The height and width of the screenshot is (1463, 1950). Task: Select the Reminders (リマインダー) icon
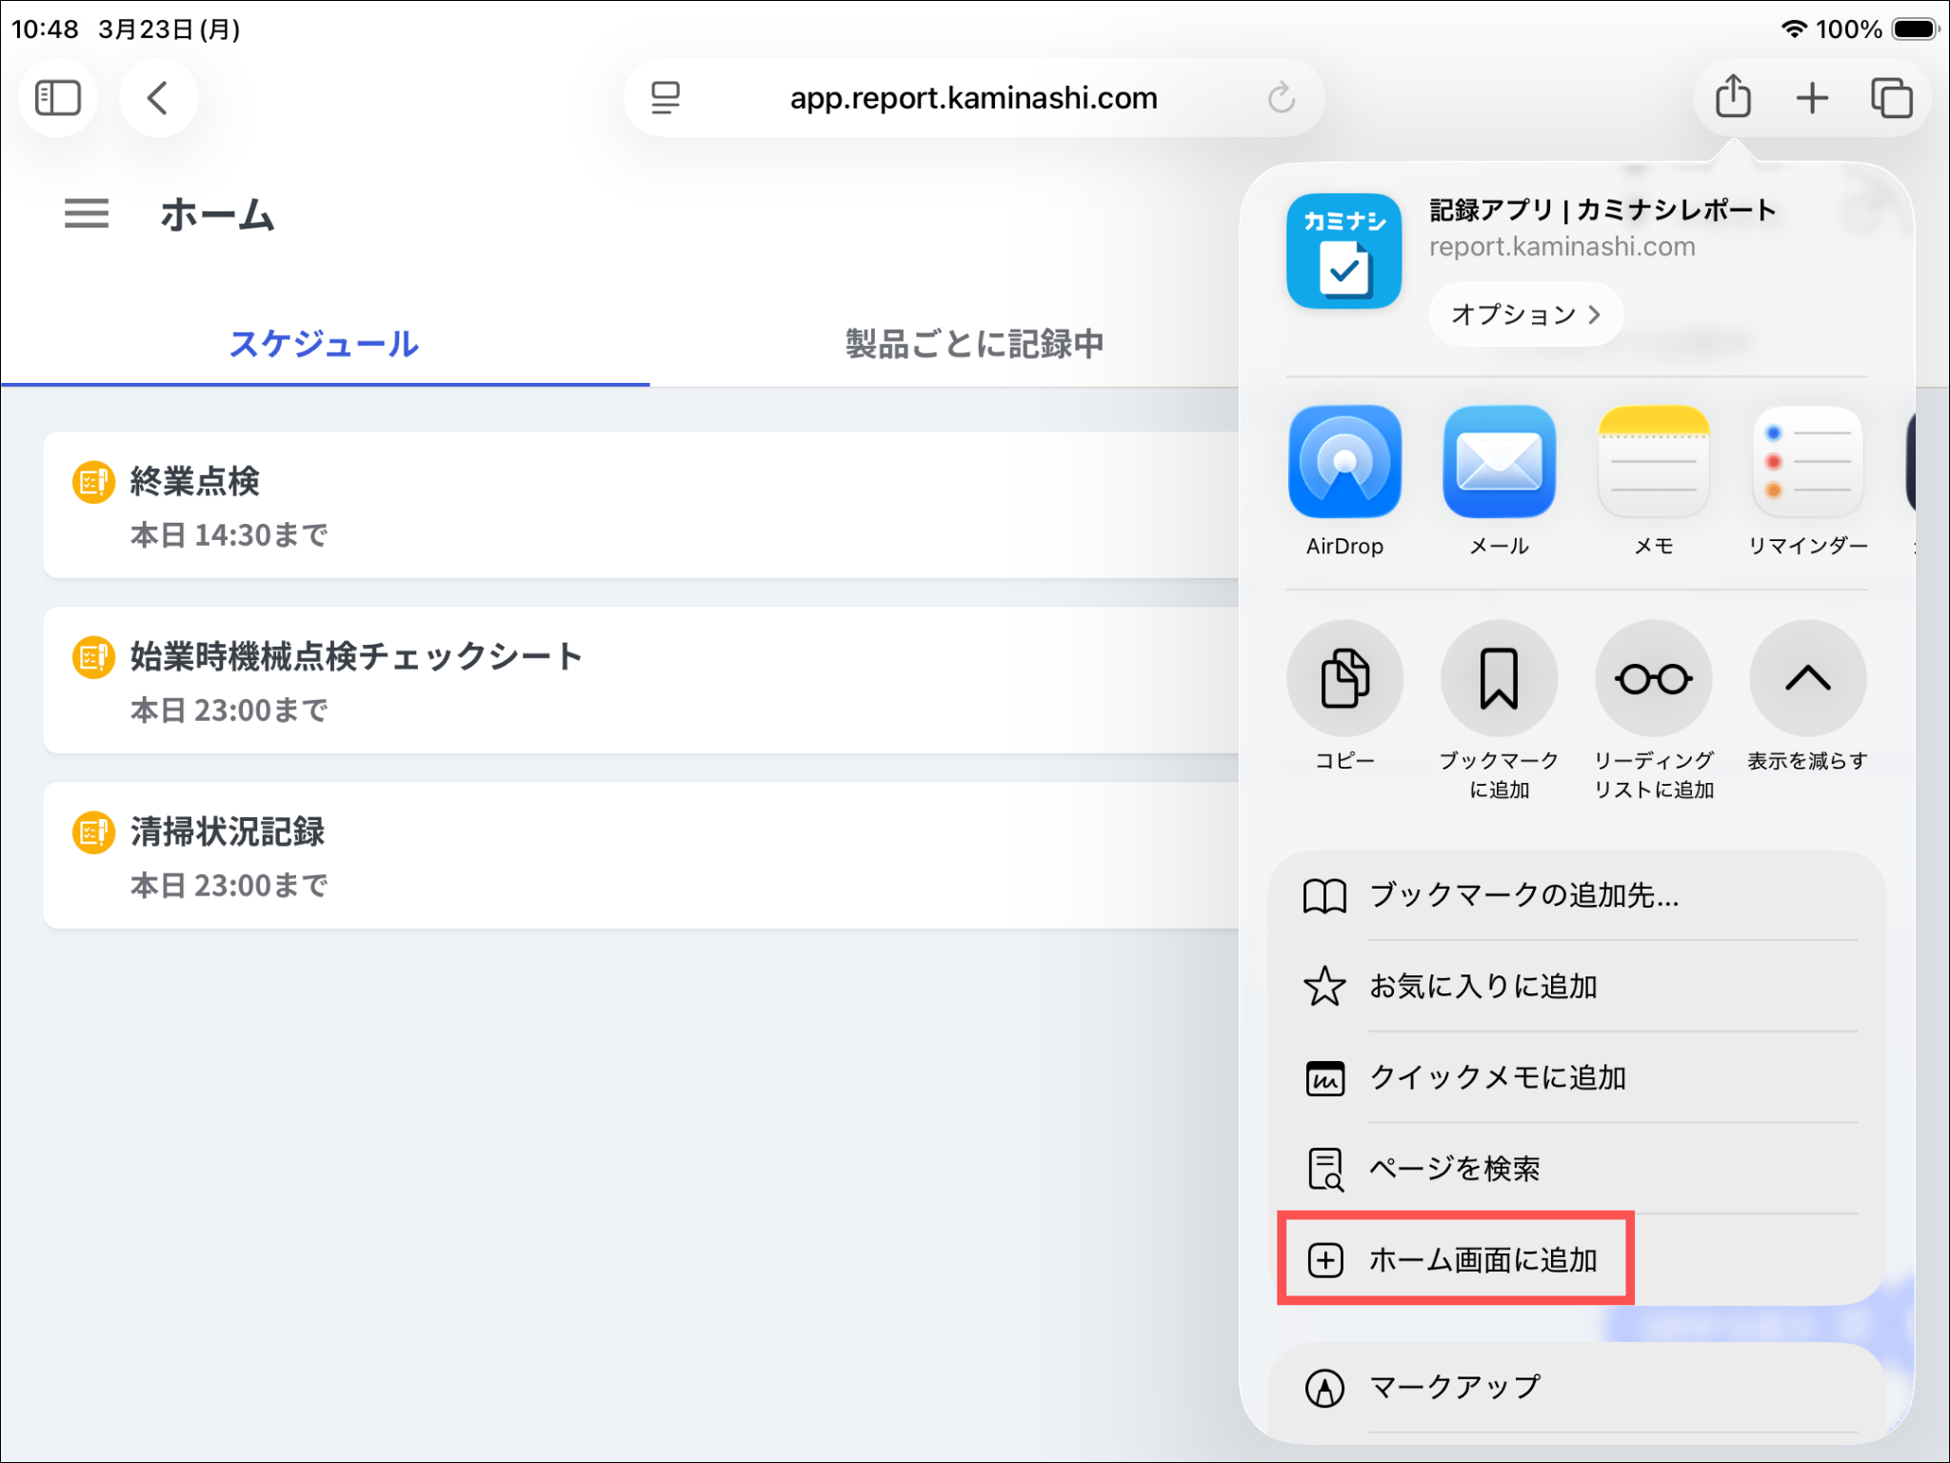[1807, 462]
